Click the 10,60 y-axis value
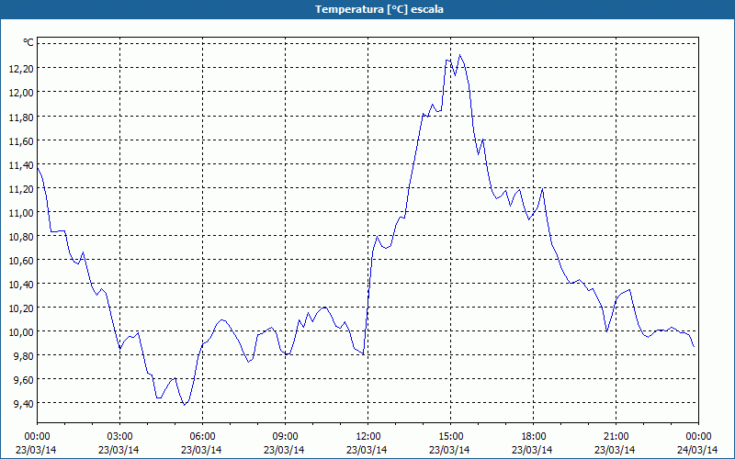The width and height of the screenshot is (735, 459). coord(21,261)
